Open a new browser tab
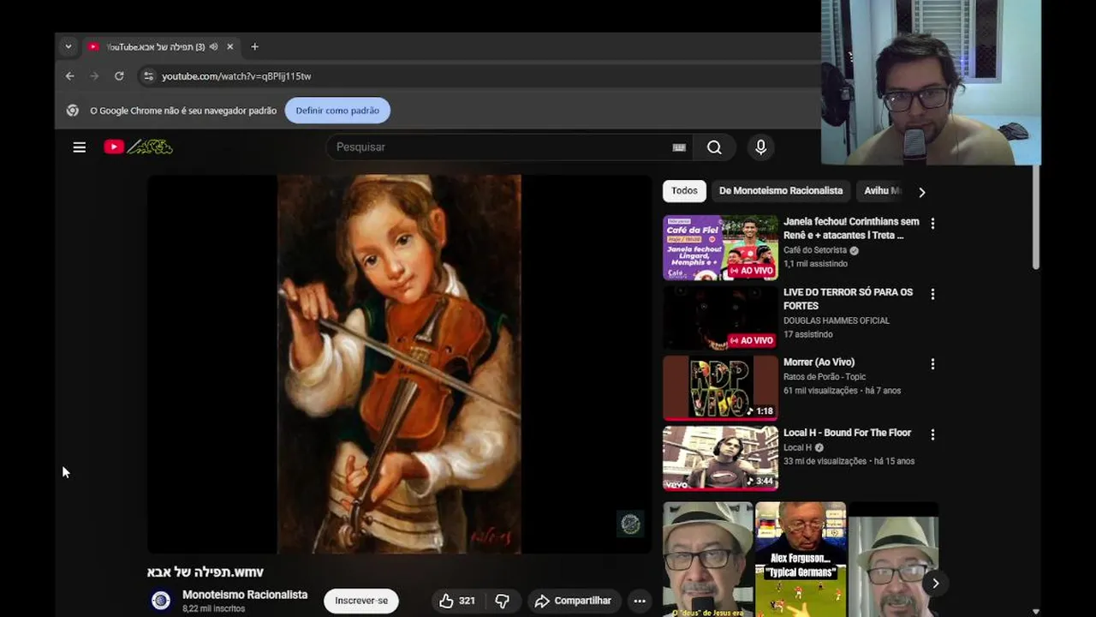The image size is (1096, 617). pos(254,47)
